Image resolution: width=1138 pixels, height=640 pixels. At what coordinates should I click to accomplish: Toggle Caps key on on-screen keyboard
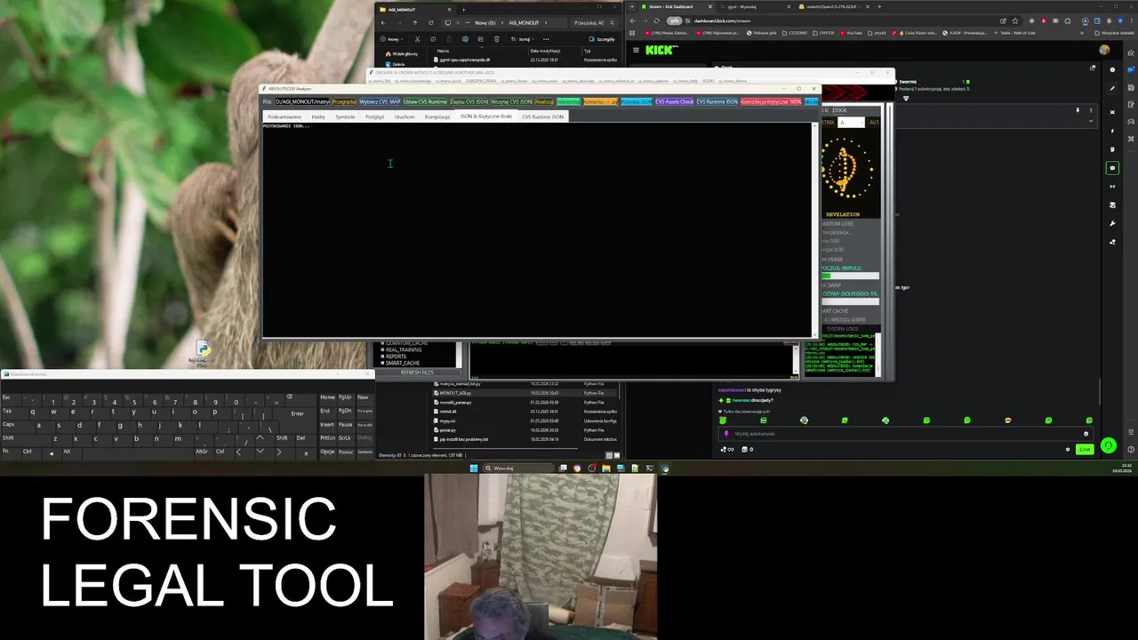[x=19, y=428]
